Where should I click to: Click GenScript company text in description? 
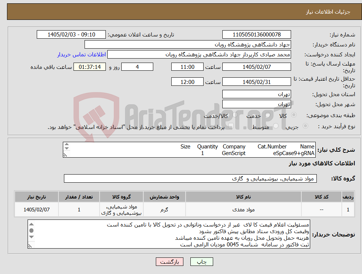pos(234,153)
